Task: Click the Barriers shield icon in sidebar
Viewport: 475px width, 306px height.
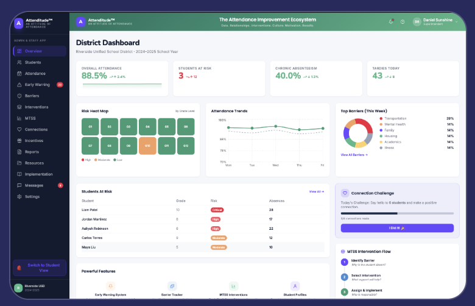Action: click(19, 96)
